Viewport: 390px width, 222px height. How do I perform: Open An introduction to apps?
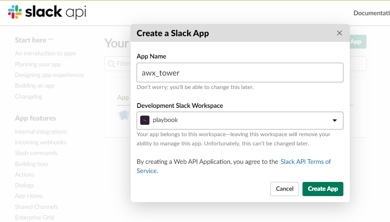pyautogui.click(x=45, y=53)
